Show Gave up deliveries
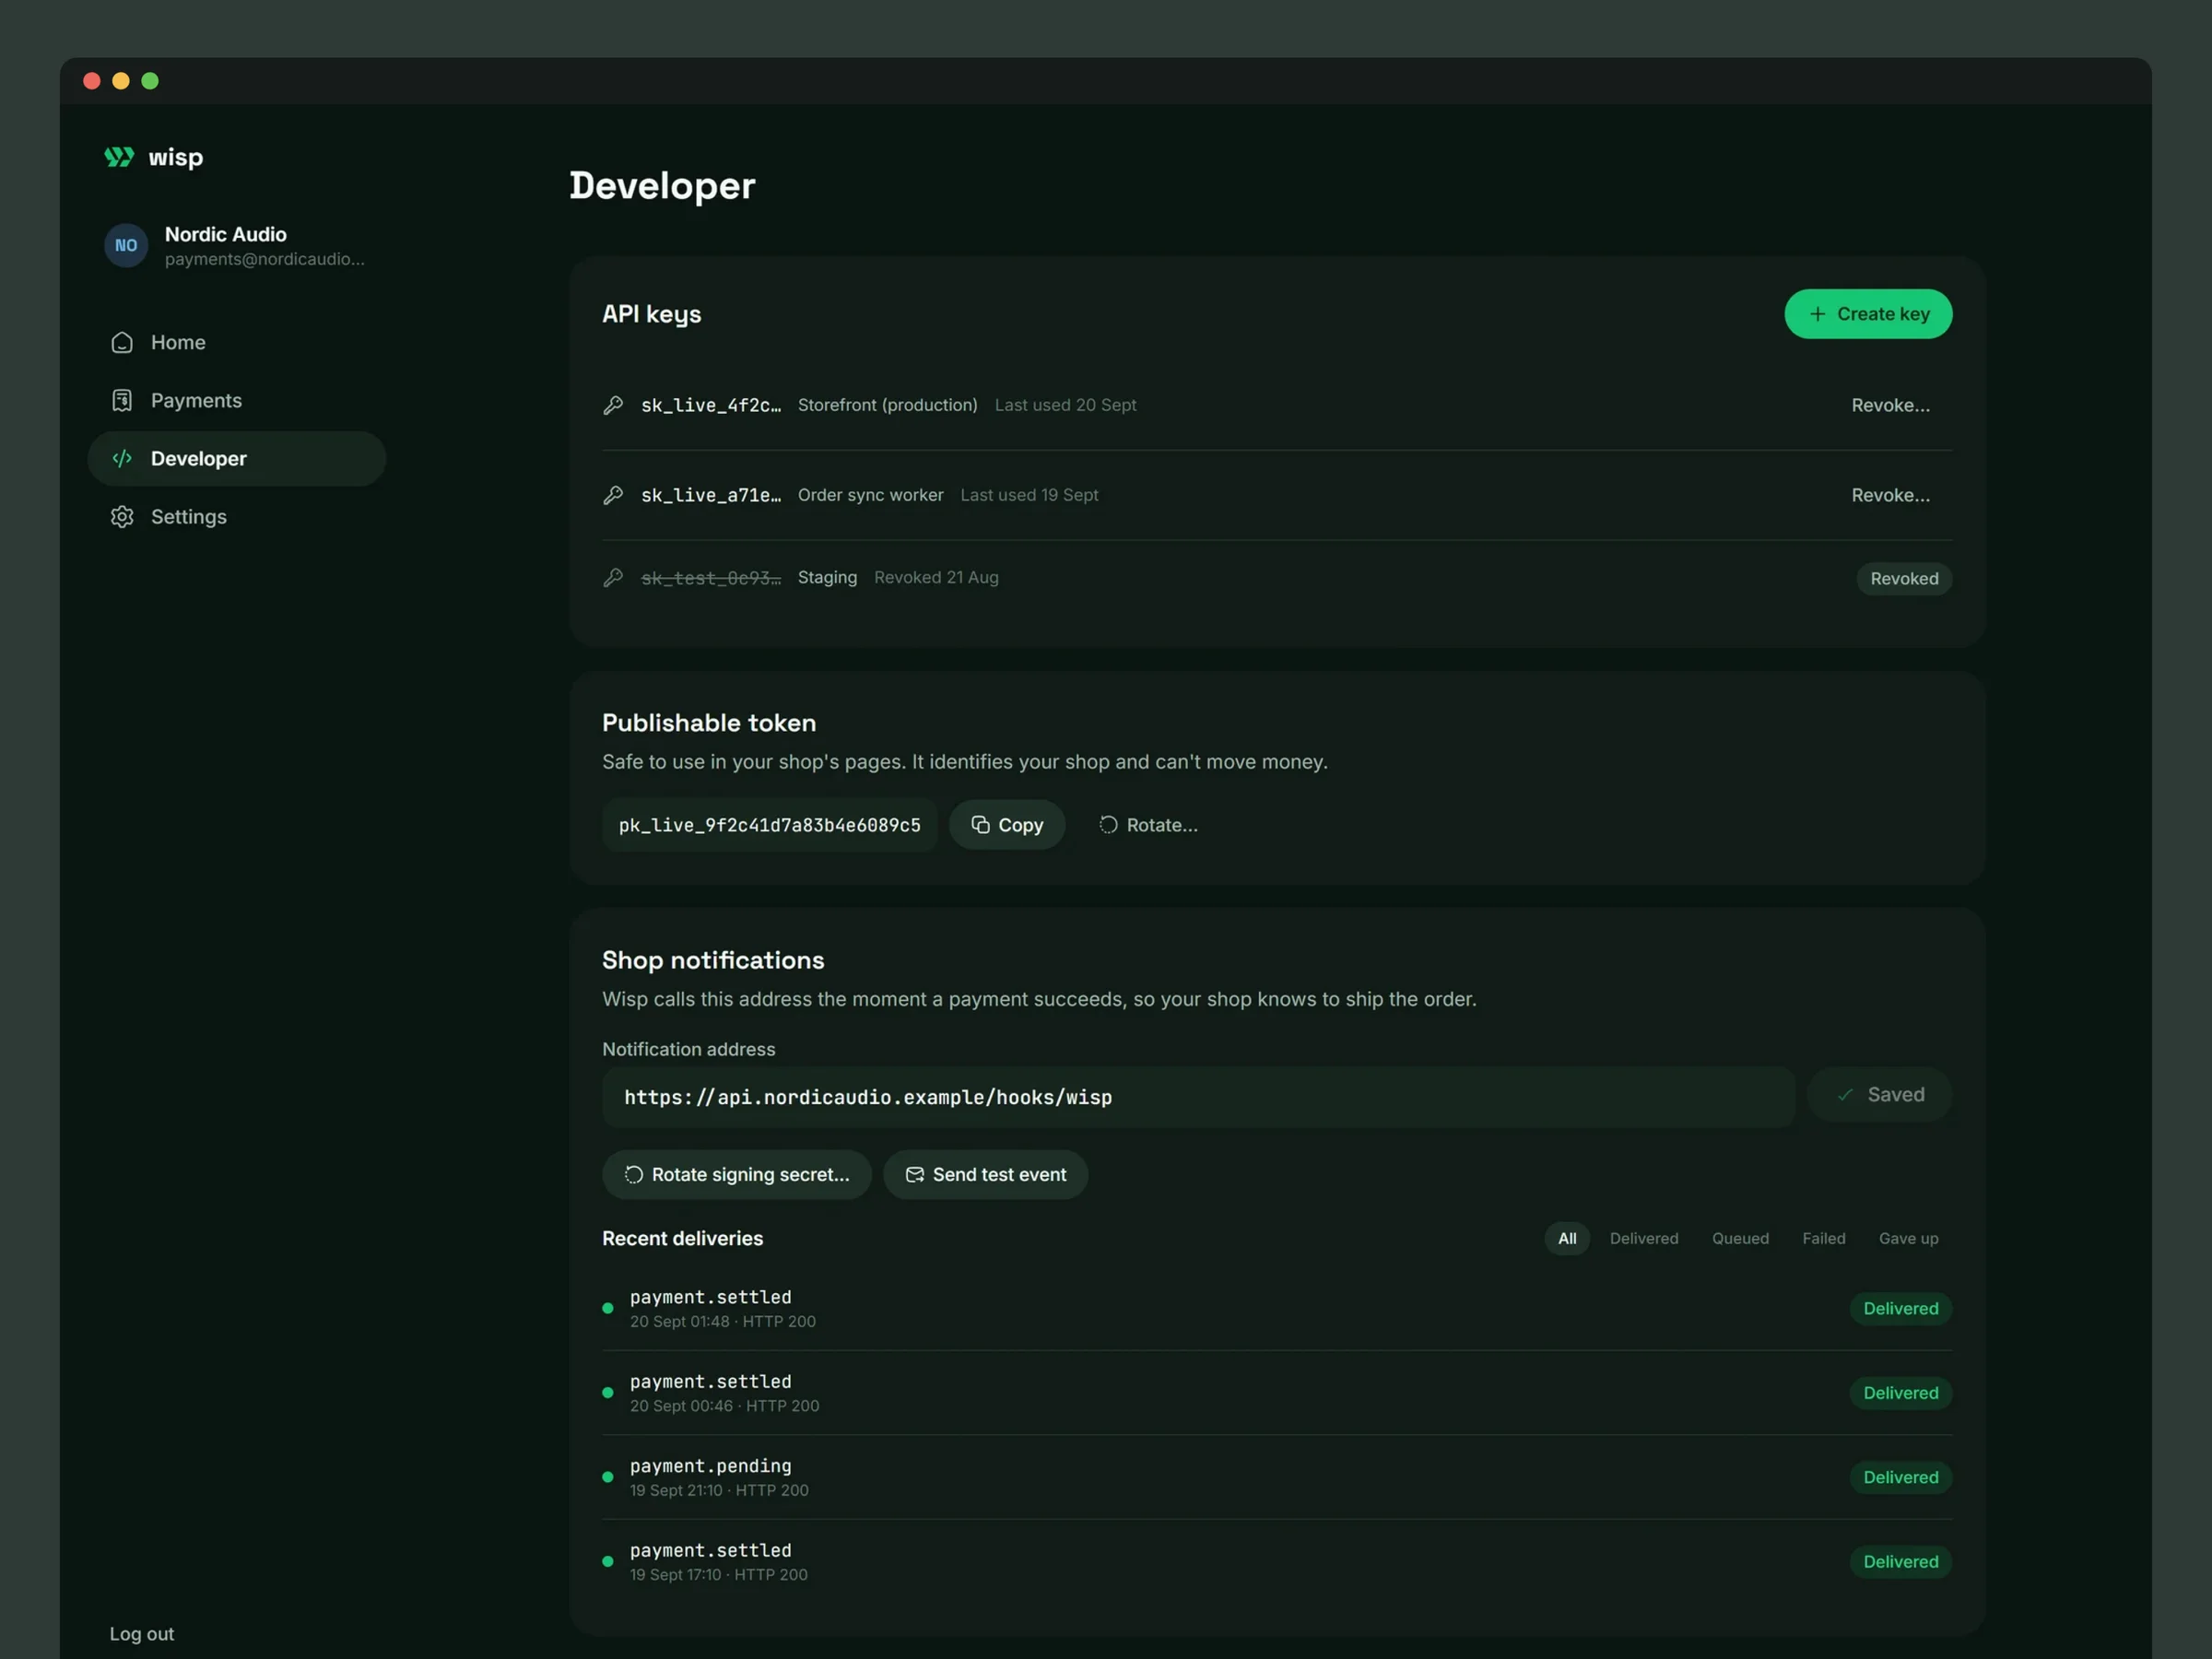Viewport: 2212px width, 1659px height. coord(1908,1239)
